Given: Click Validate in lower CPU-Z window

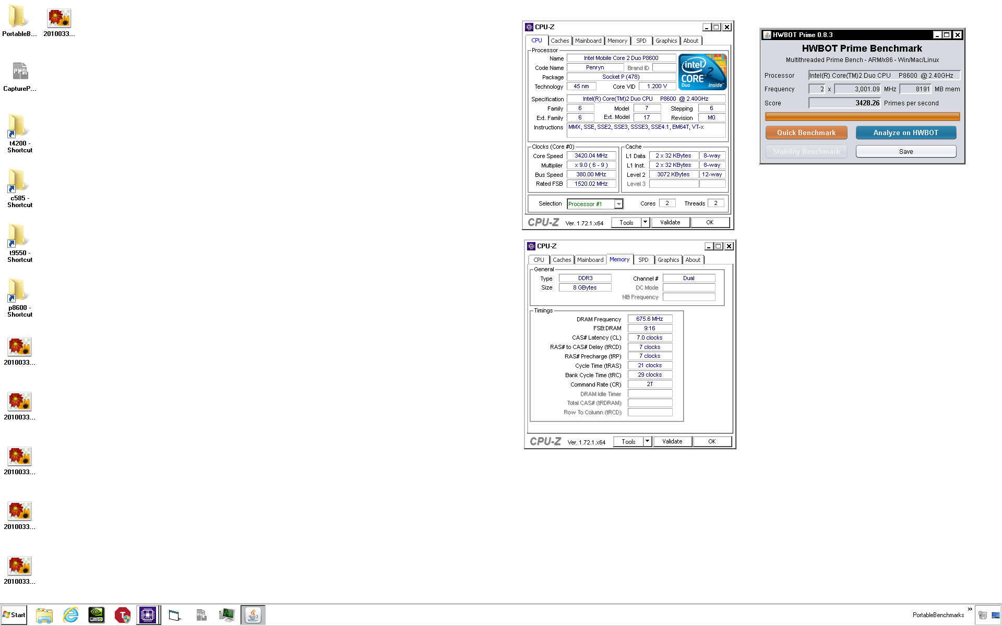Looking at the screenshot, I should [x=672, y=441].
